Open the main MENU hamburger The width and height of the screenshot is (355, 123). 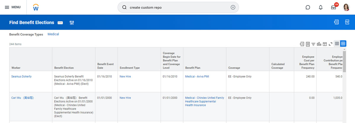click(13, 7)
